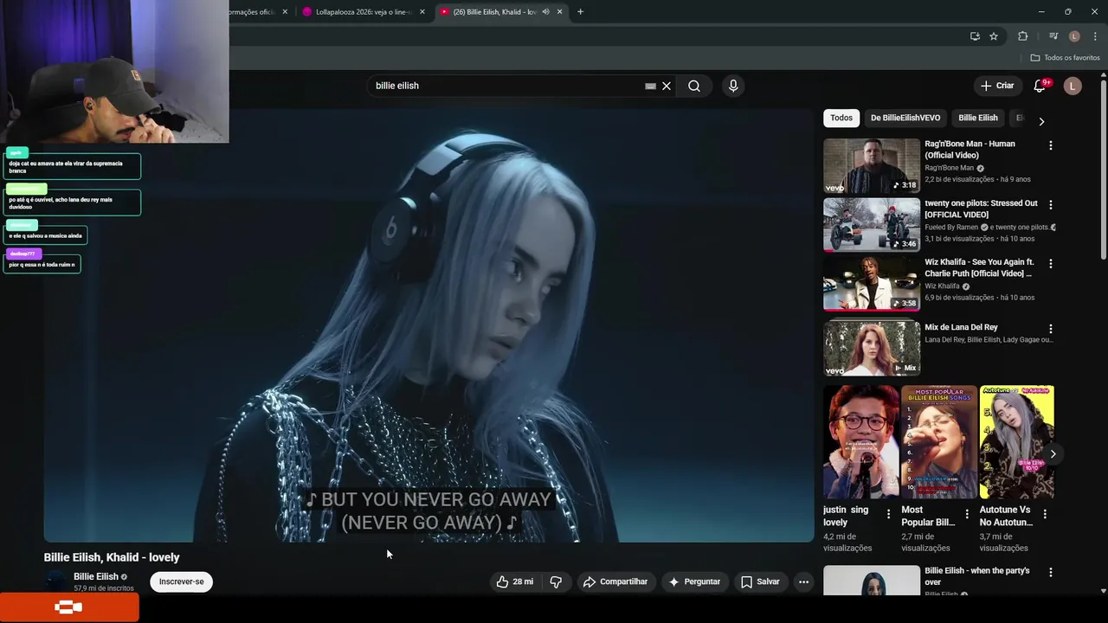Viewport: 1108px width, 623px height.
Task: Open options for Most Popular Billie short
Action: pyautogui.click(x=966, y=514)
